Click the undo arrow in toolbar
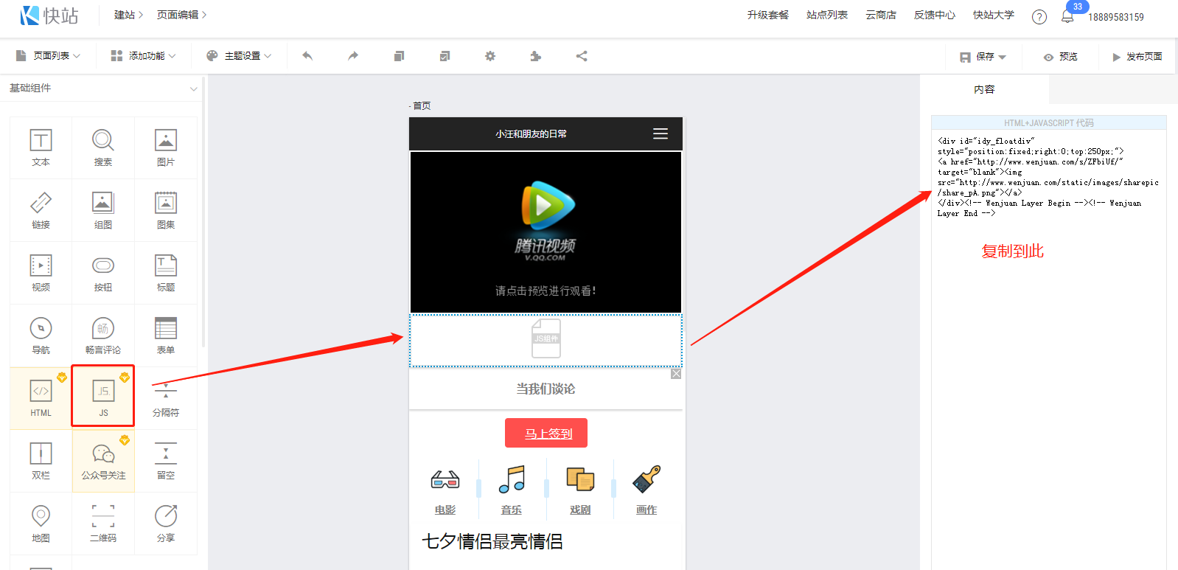 [x=307, y=56]
